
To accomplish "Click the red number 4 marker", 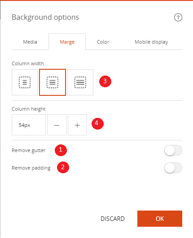I will (97, 124).
